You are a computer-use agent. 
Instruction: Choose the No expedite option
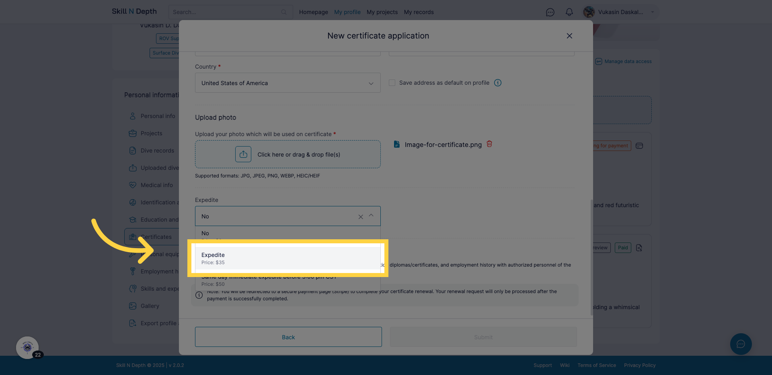click(x=287, y=234)
